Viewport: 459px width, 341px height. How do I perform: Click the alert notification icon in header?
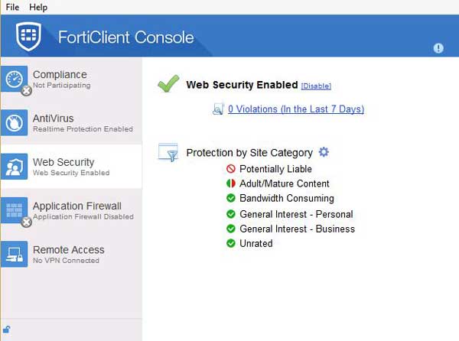click(438, 47)
